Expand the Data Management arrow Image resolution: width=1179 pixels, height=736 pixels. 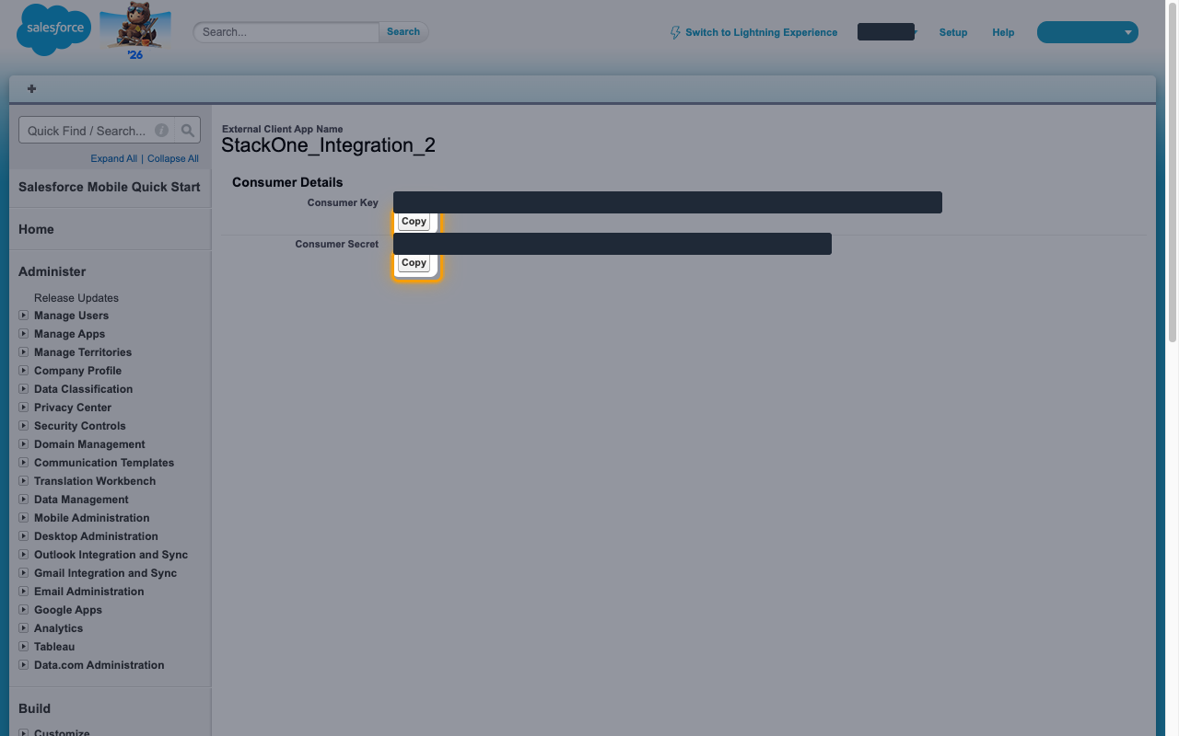coord(24,499)
